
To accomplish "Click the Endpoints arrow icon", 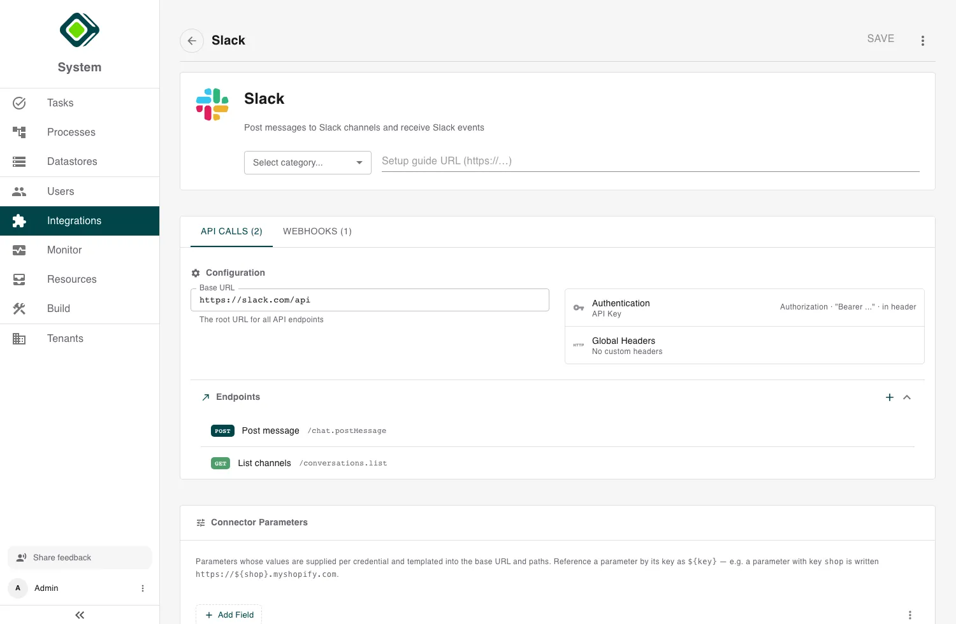I will (206, 397).
